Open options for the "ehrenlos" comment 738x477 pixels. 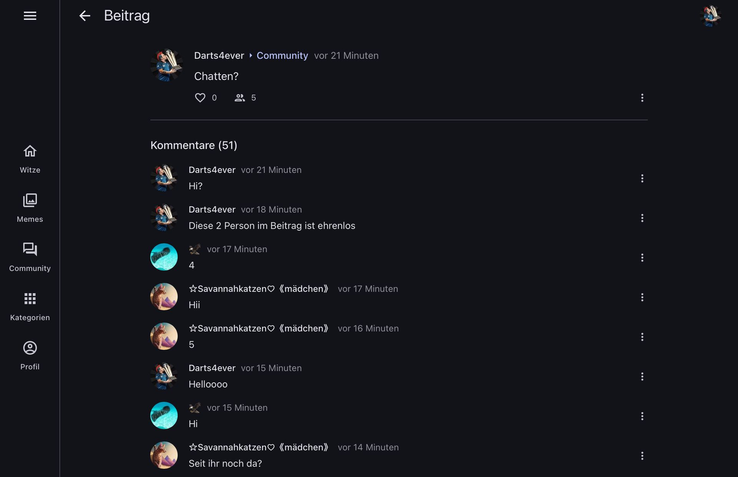coord(642,218)
